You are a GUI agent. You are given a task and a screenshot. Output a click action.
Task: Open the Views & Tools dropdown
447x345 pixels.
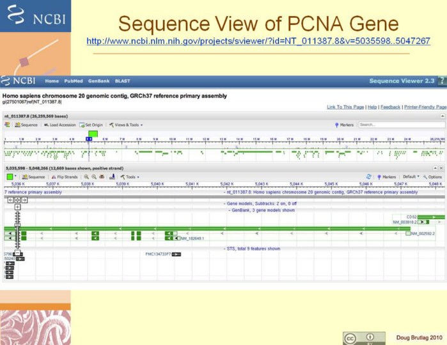[126, 125]
